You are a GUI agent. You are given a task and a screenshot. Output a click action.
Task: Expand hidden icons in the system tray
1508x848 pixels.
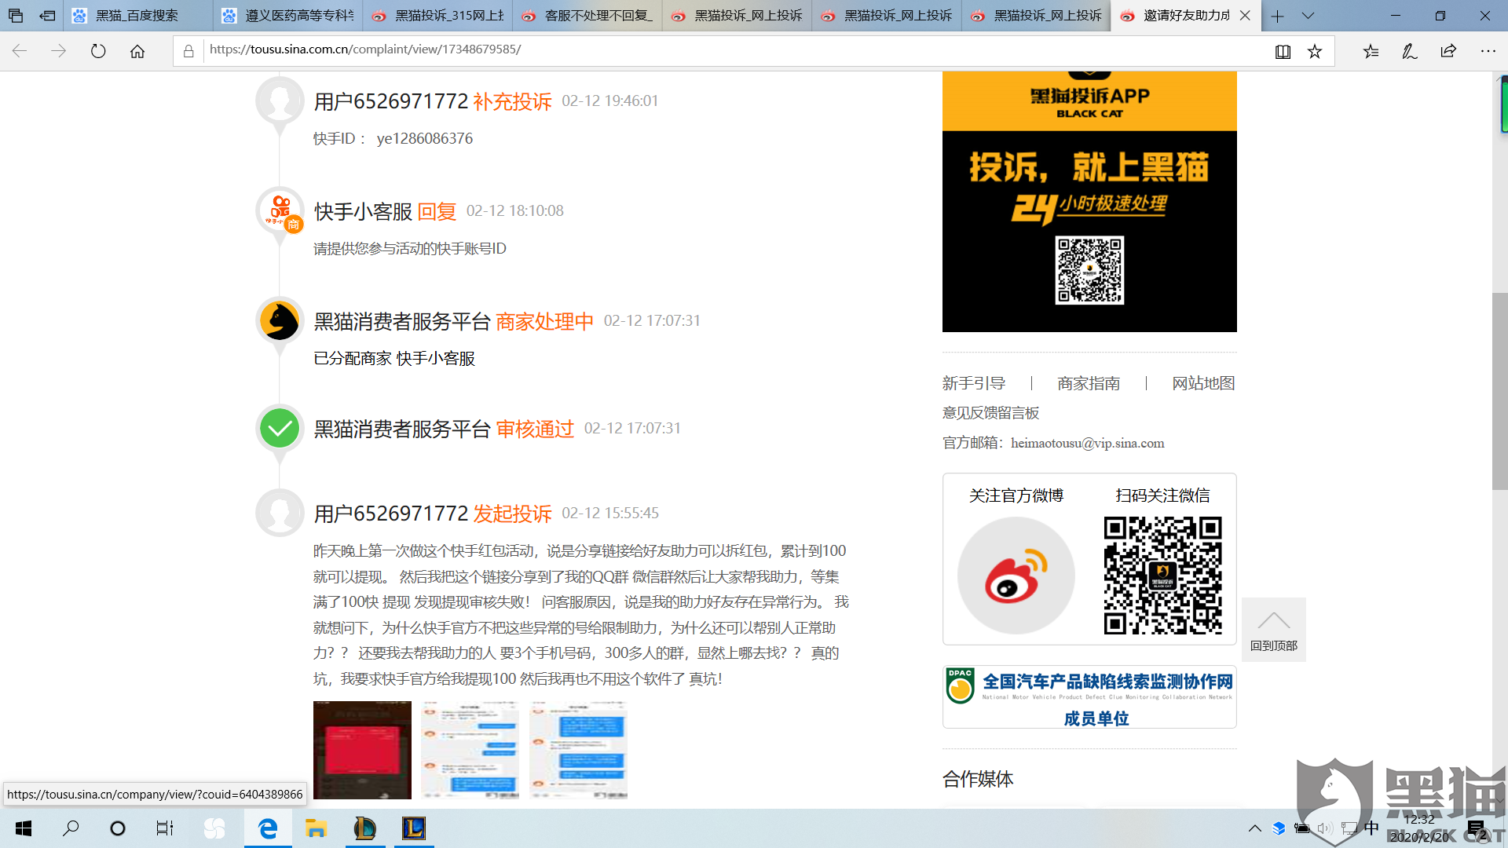[1254, 828]
